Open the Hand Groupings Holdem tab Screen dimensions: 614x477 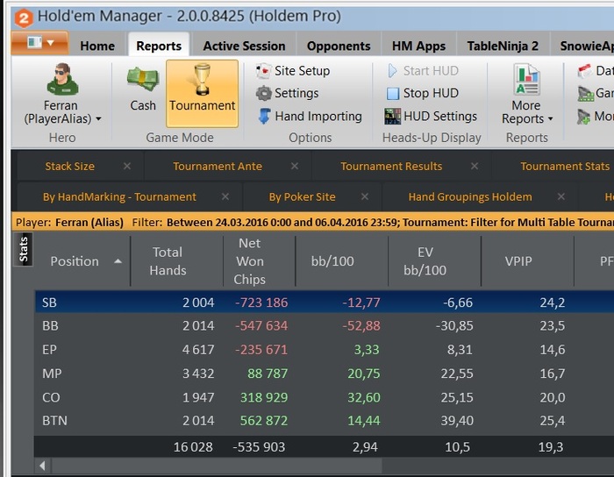(470, 196)
